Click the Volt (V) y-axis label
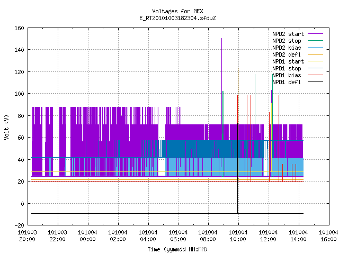 [6, 127]
